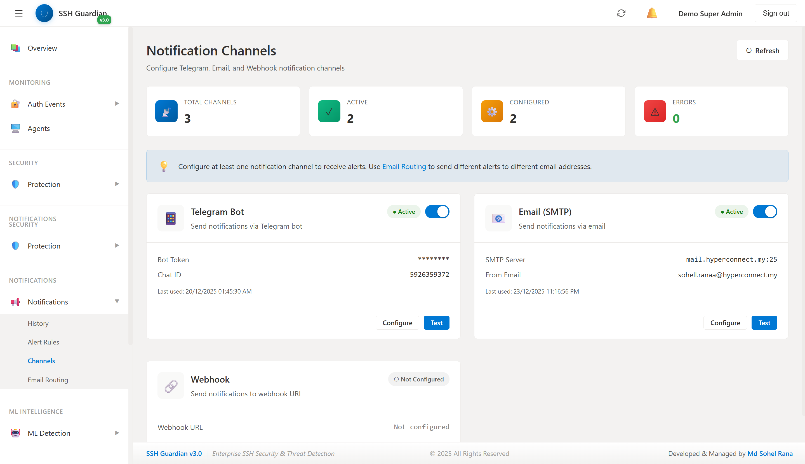Open the History page

38,323
